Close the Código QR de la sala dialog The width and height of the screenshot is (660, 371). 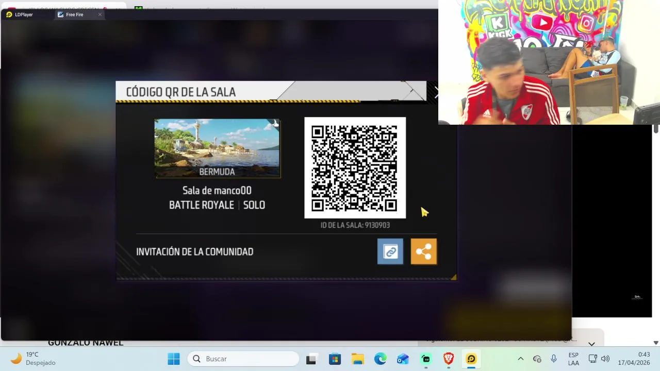click(x=436, y=93)
